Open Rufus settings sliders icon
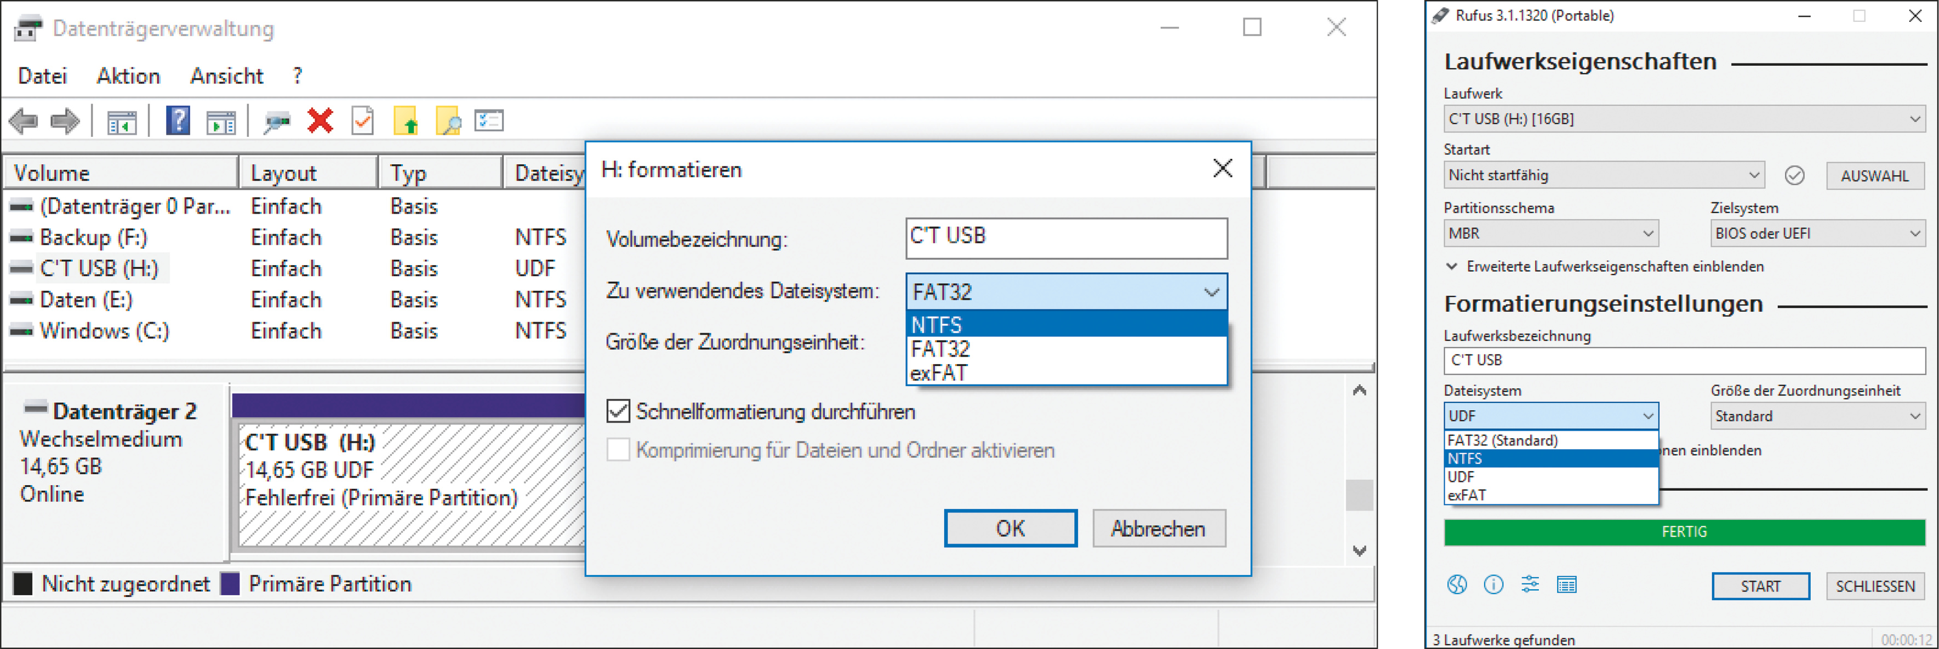The height and width of the screenshot is (649, 1939). coord(1530,584)
